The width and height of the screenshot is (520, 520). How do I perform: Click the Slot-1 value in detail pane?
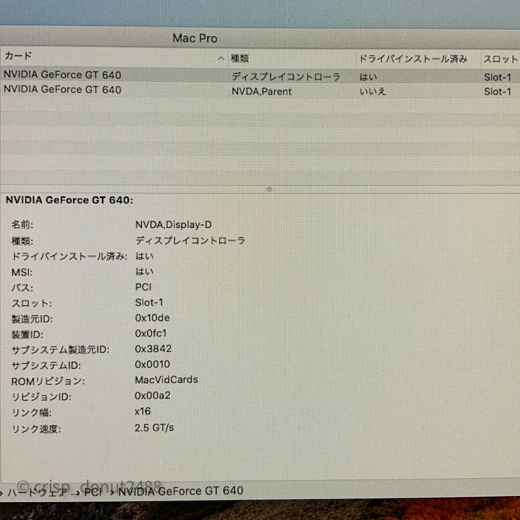click(x=149, y=303)
